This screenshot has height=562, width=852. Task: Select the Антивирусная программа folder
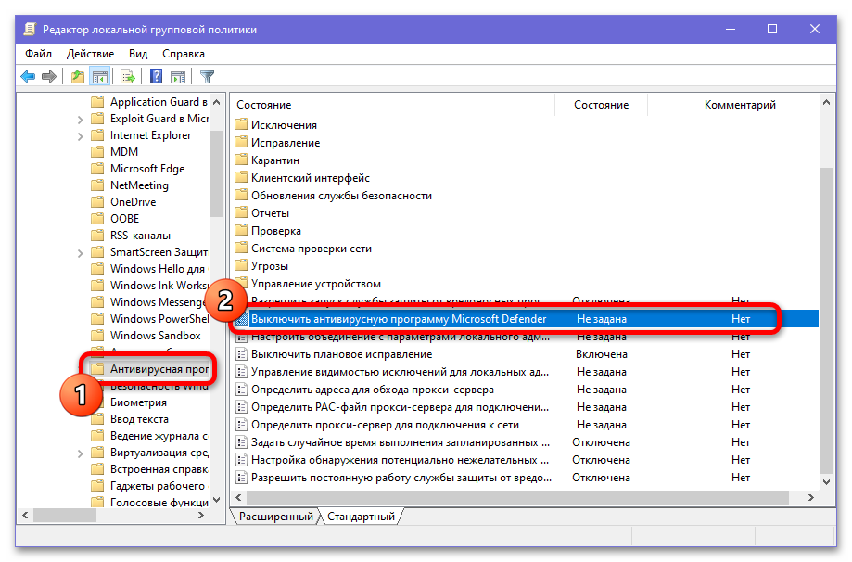pos(149,369)
